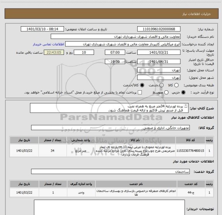Click the شماره نیاز field 1101096102000068

(159, 29)
